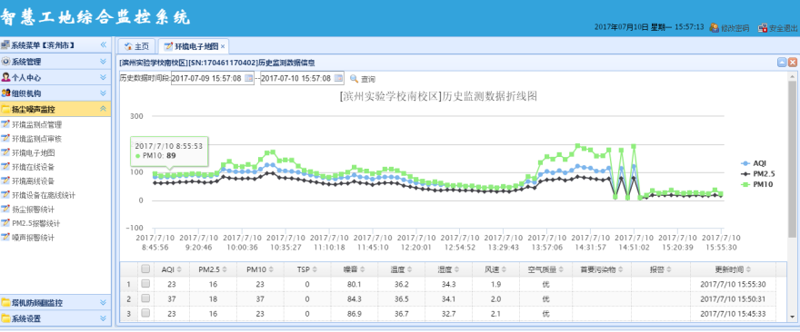
Task: Expand the 个人中心 menu section
Action: point(103,77)
